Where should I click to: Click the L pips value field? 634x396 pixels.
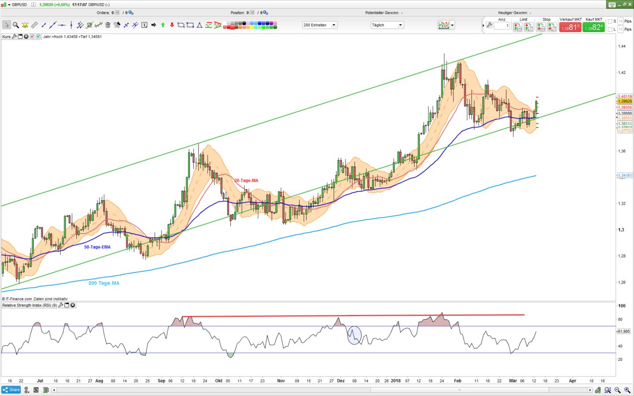point(620,29)
